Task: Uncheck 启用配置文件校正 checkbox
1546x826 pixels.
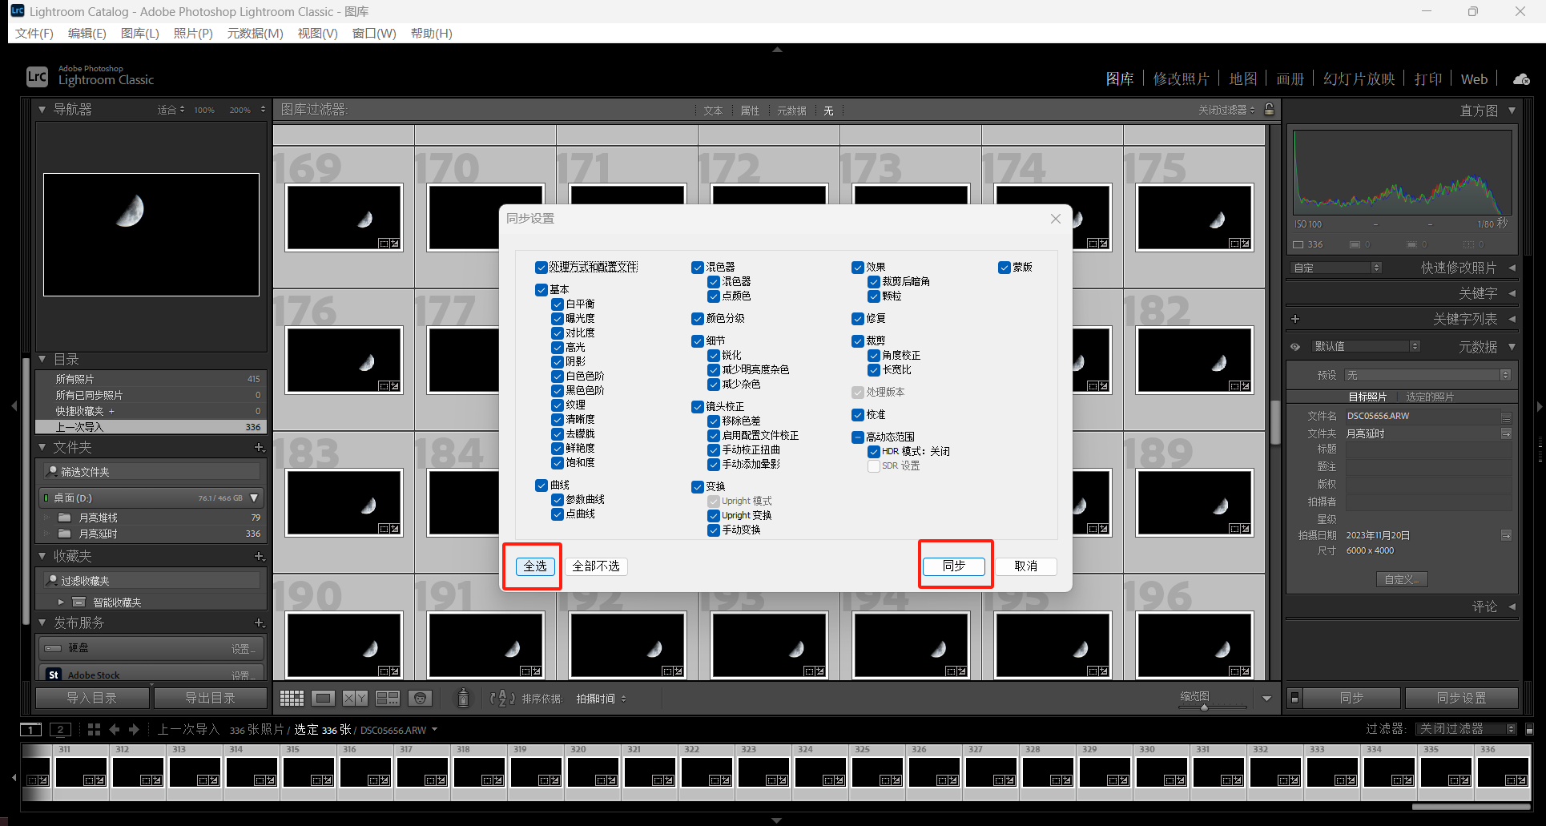Action: point(714,436)
